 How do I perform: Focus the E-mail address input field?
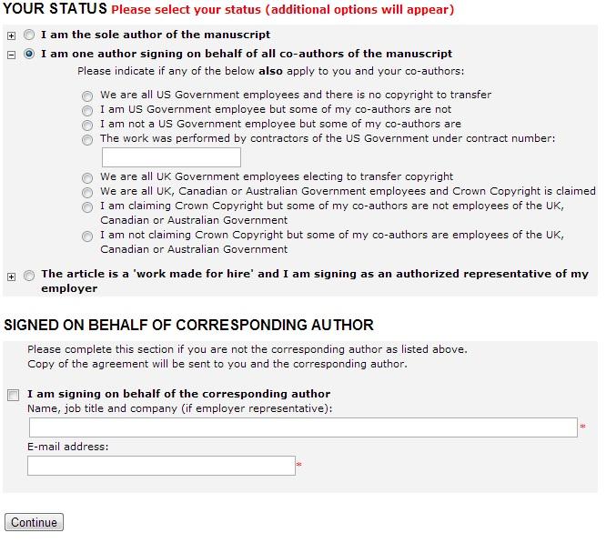[161, 466]
